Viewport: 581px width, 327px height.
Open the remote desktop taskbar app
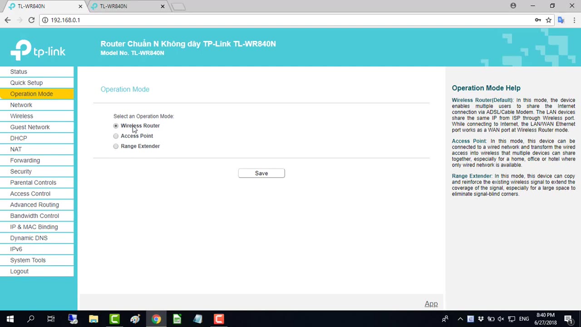click(73, 319)
